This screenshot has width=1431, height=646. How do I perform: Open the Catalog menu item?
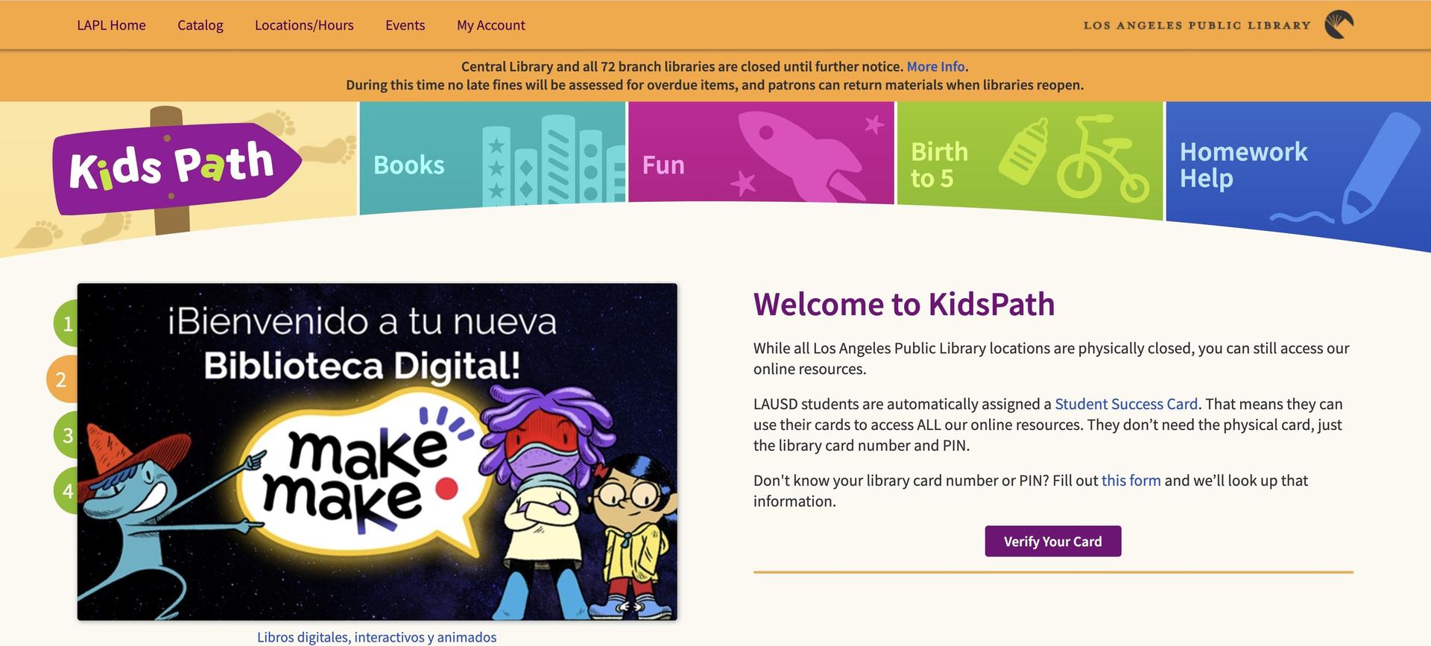200,25
